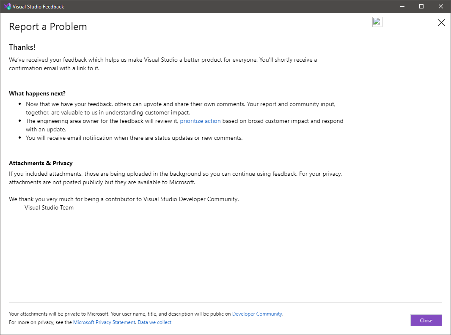Click the Visual Studio logo in title bar
Viewport: 451px width, 335px height.
(7, 6)
